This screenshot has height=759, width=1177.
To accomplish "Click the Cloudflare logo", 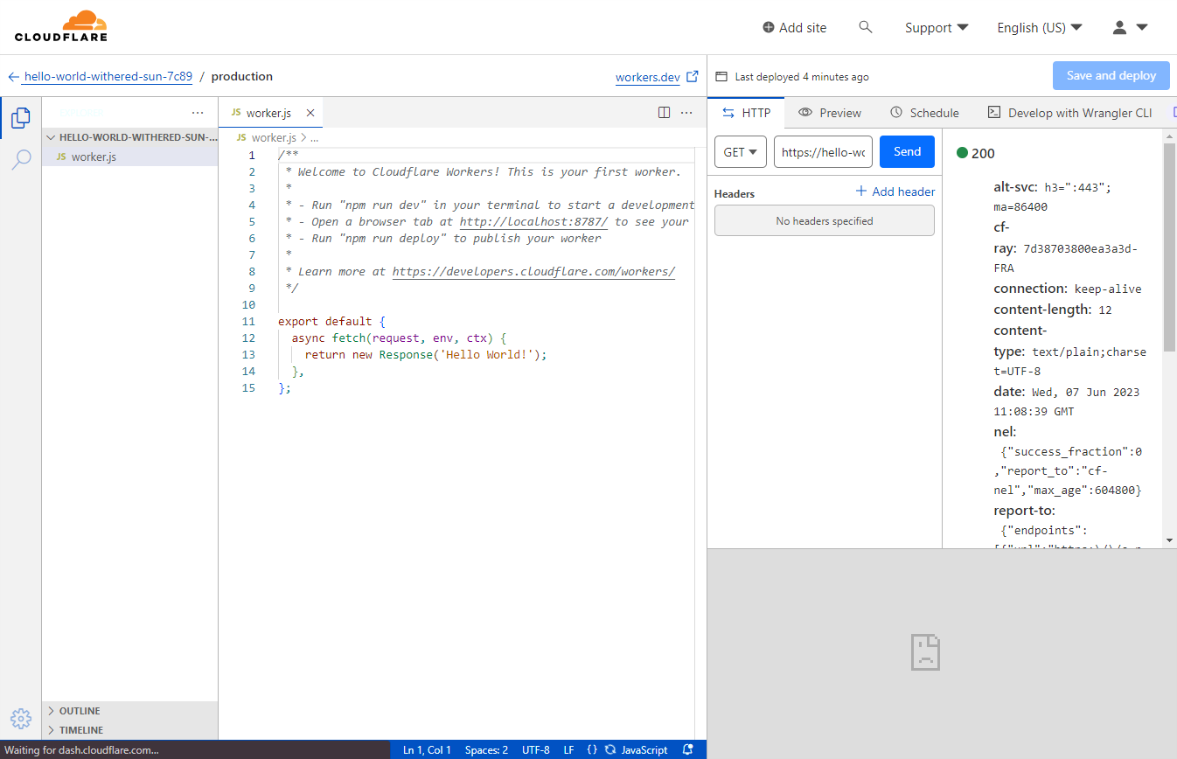I will (61, 26).
